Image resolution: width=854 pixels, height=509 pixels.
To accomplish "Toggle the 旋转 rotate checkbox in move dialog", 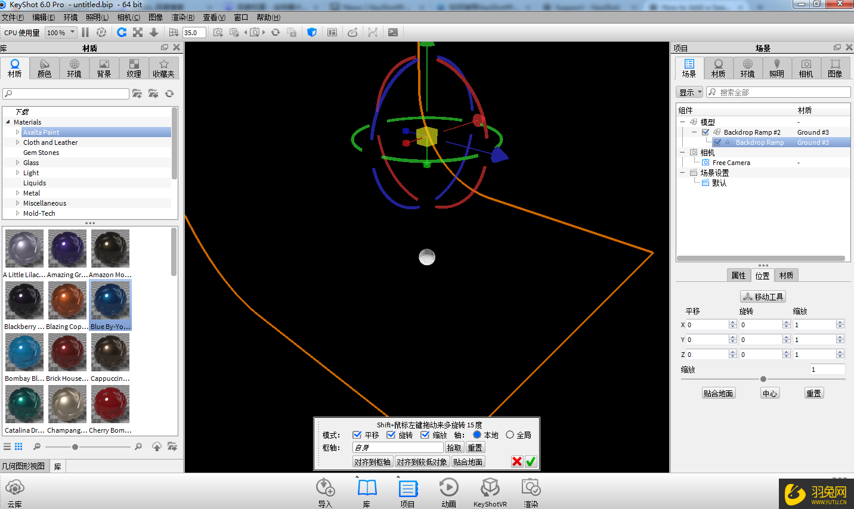I will (x=391, y=435).
